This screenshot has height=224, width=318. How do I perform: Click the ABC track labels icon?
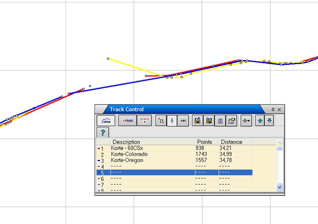tap(183, 121)
